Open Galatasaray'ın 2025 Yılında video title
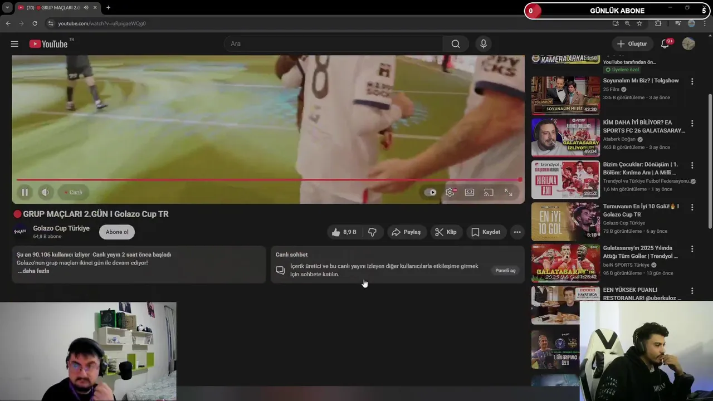 (x=641, y=252)
